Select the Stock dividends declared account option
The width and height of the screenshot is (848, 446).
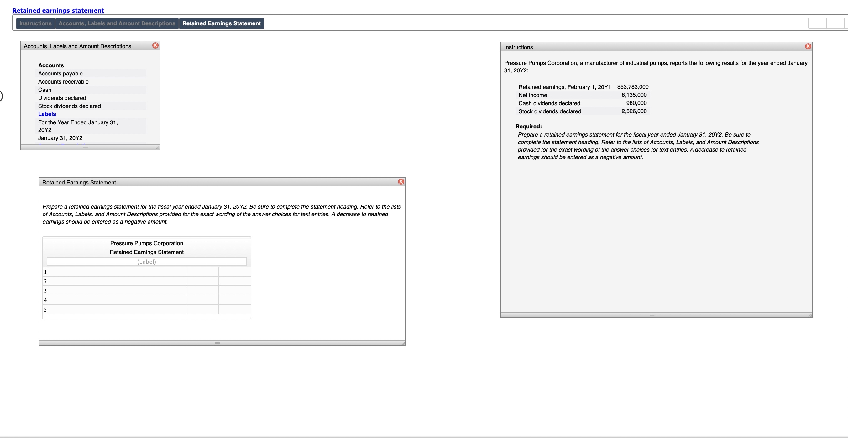(91, 106)
